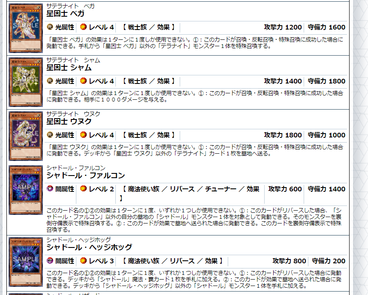Open the 星因士 ウヌク card title
Image resolution: width=368 pixels, height=295 pixels.
(69, 121)
